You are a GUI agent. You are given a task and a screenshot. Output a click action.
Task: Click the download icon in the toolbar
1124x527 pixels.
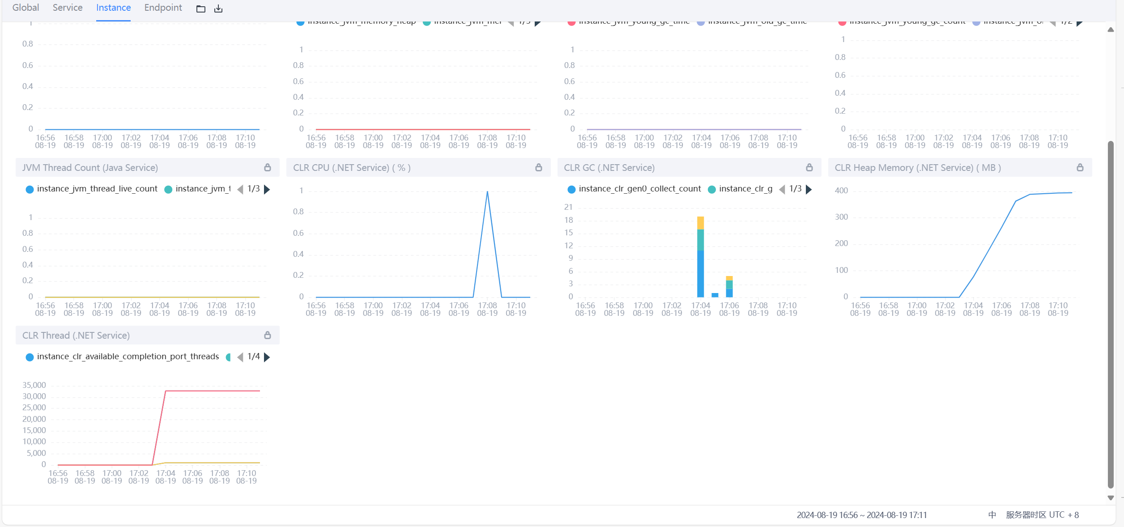tap(219, 8)
